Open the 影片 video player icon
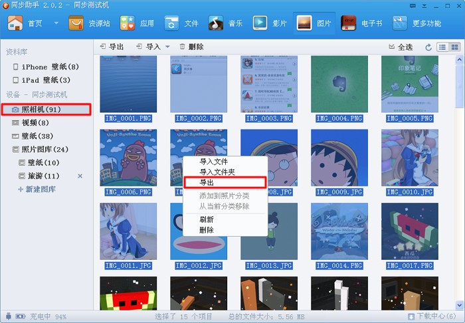This screenshot has height=323, width=465. (260, 23)
